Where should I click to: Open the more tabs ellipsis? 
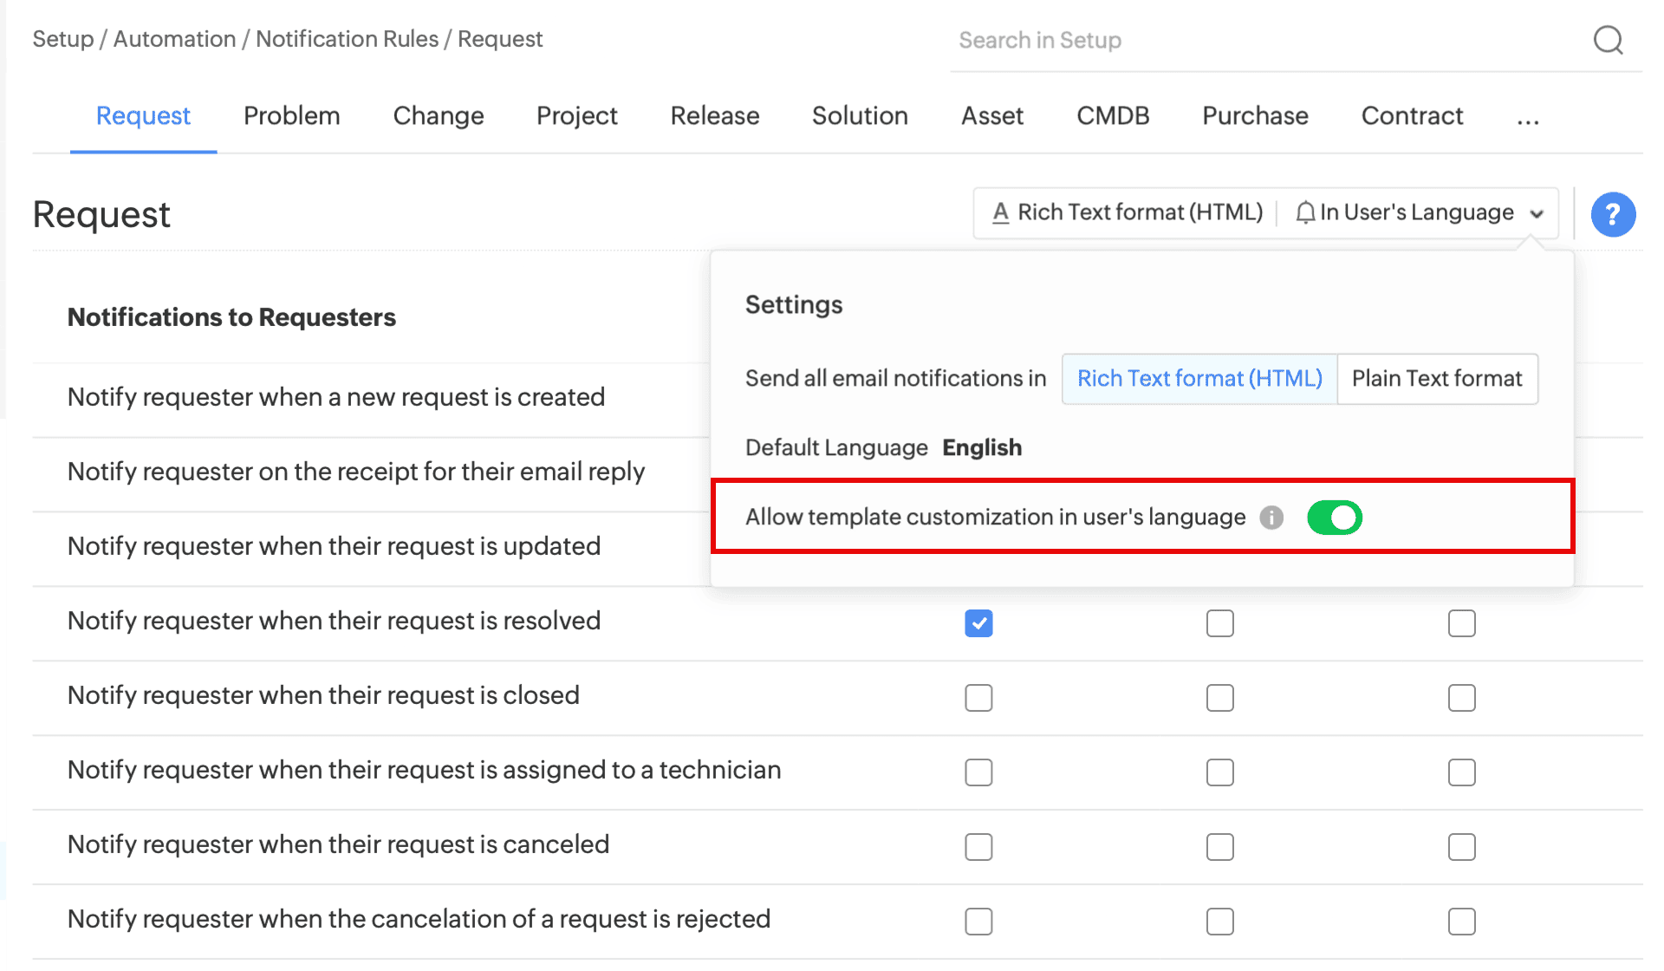click(1527, 118)
